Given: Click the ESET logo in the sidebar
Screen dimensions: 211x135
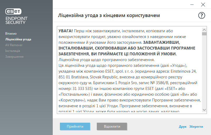Looking at the screenshot, I should point(13,11).
